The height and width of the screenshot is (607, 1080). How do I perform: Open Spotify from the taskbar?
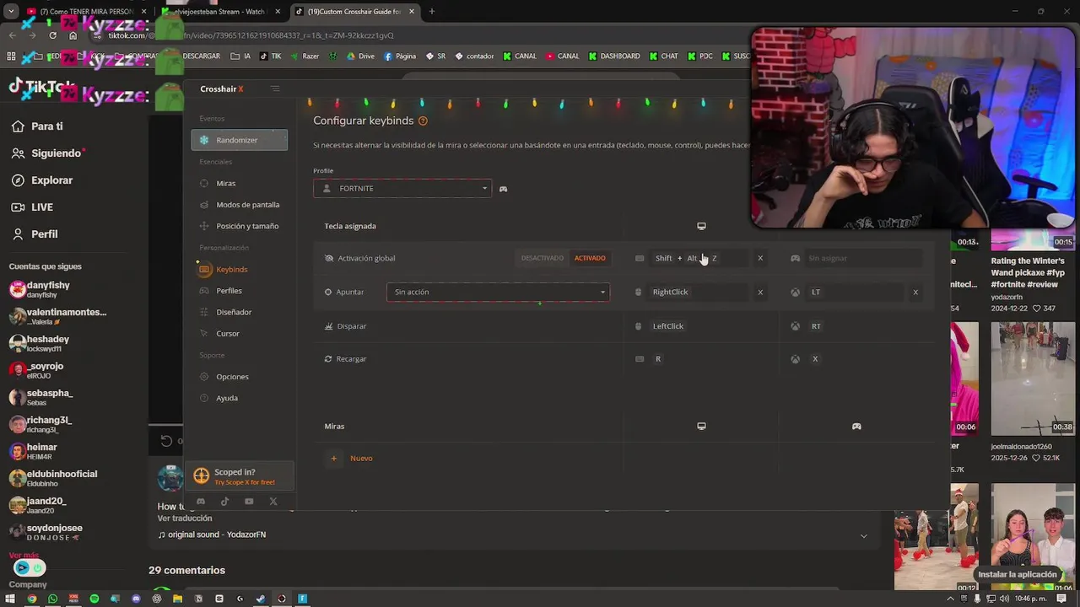pos(94,599)
